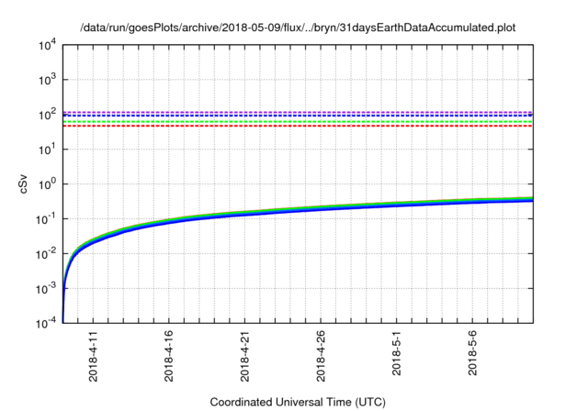The width and height of the screenshot is (588, 411).
Task: Click the 10^-4 y-axis tick label
Action: point(46,322)
